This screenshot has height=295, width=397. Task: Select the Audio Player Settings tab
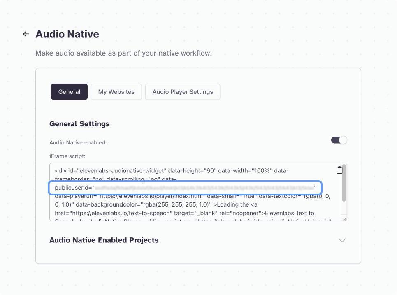tap(183, 92)
